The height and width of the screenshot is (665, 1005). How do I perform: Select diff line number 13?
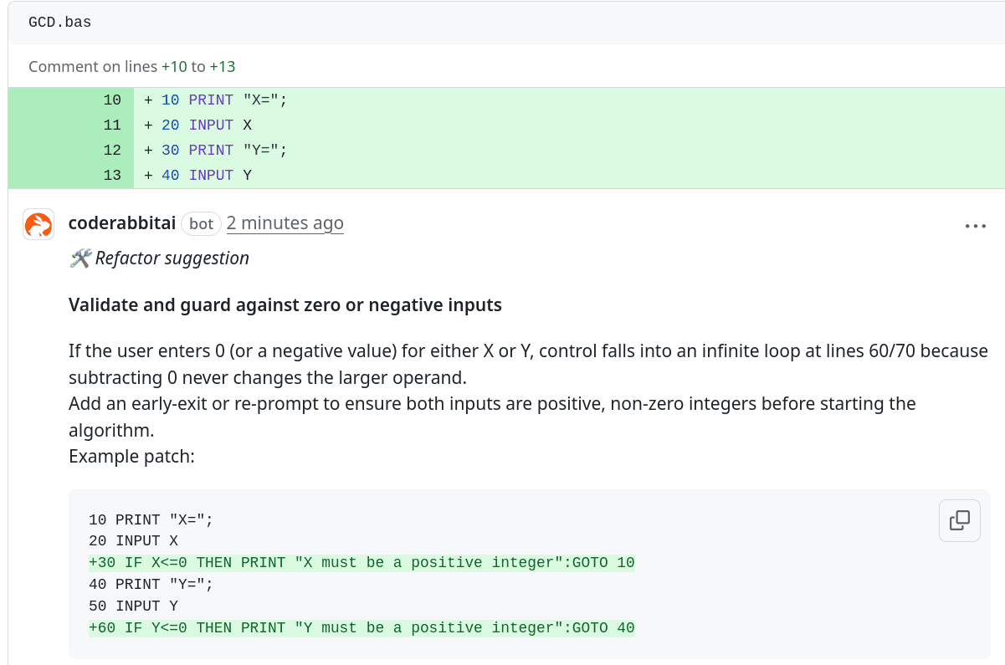tap(112, 176)
